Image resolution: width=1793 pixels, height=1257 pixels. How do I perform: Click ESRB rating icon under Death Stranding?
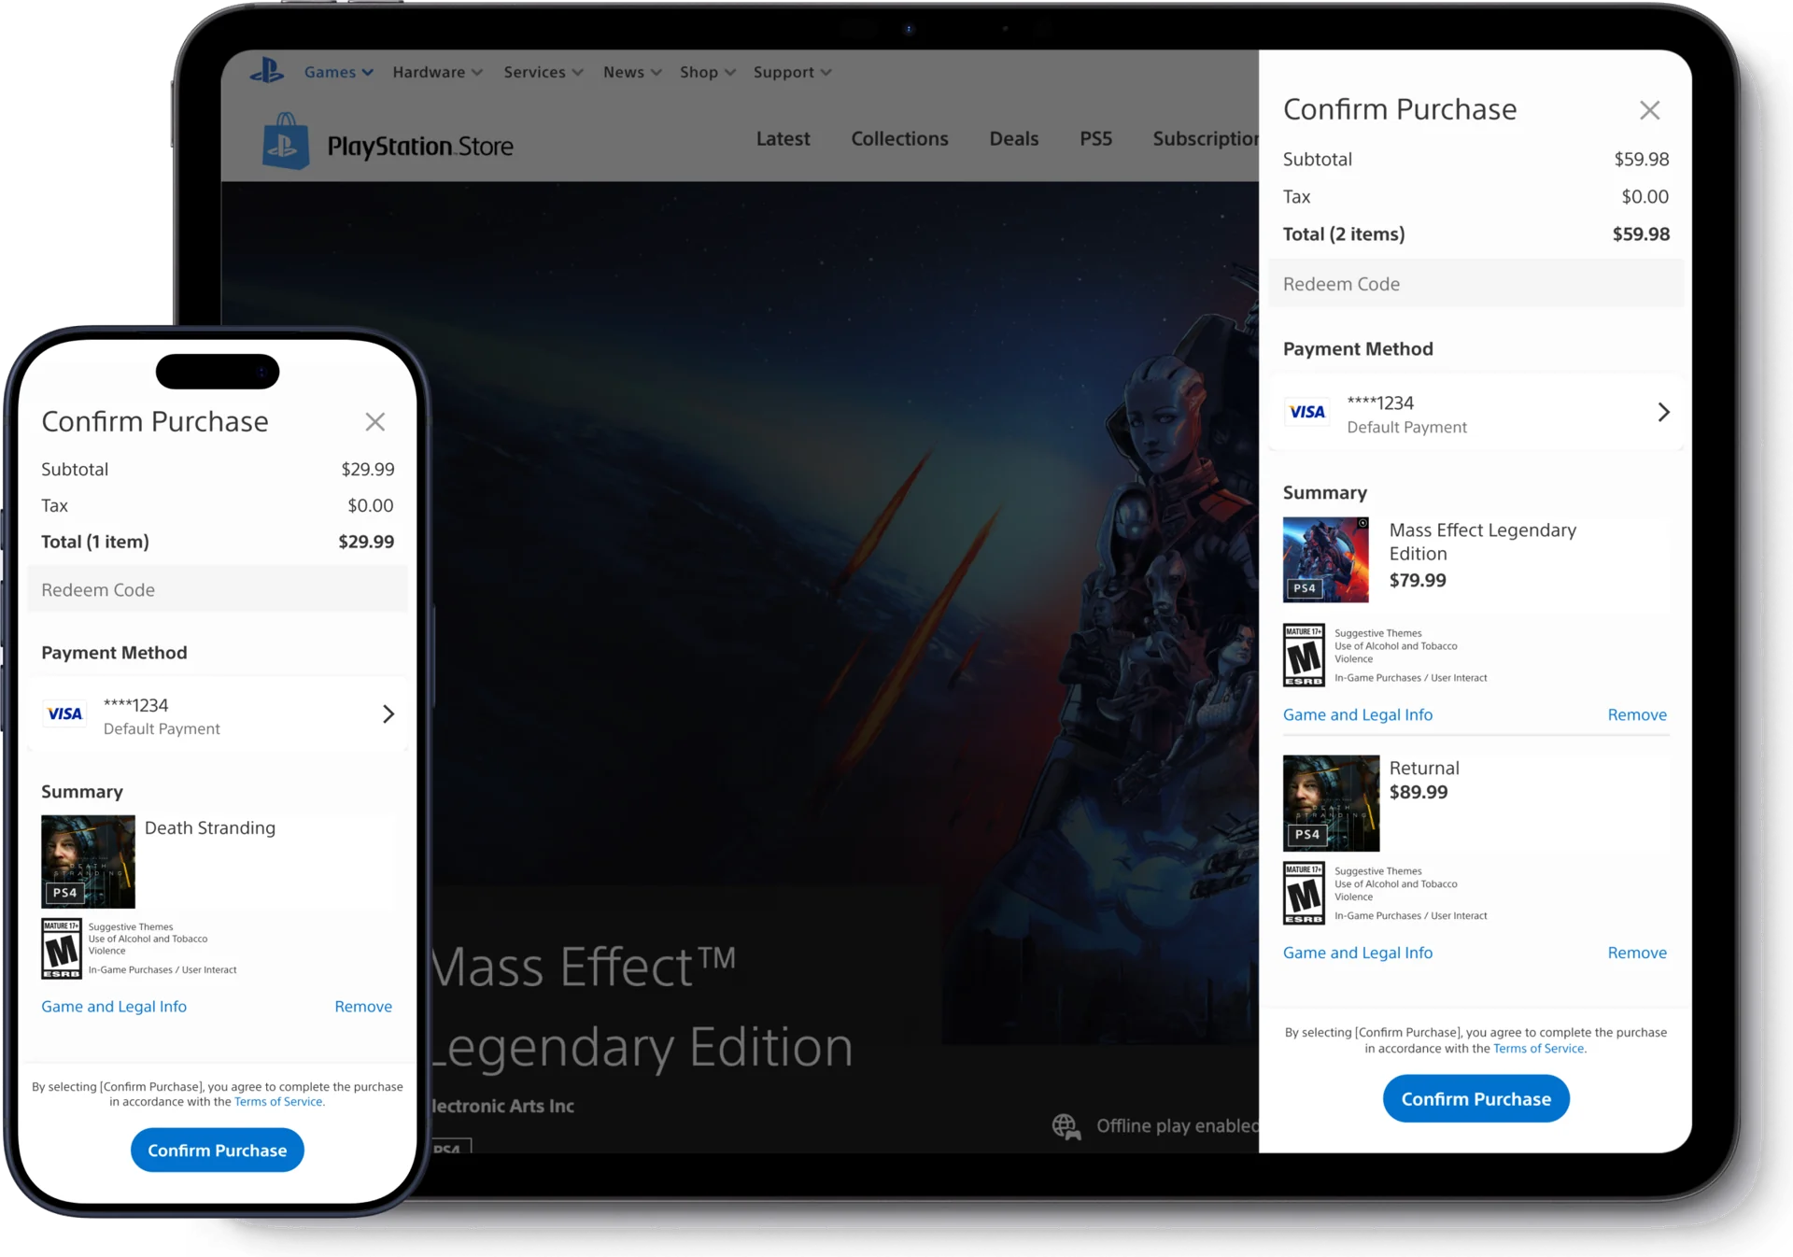coord(62,949)
